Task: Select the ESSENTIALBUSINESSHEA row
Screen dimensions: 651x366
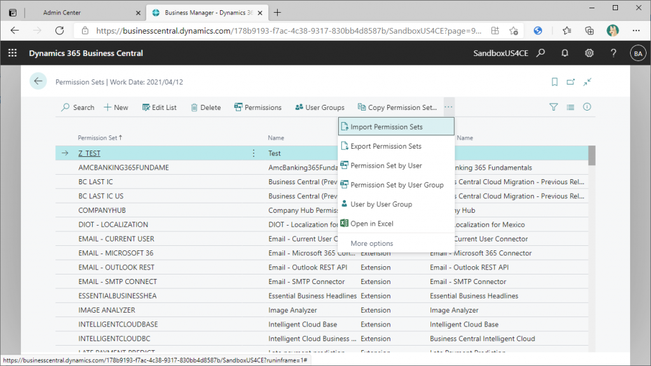Action: click(x=322, y=296)
